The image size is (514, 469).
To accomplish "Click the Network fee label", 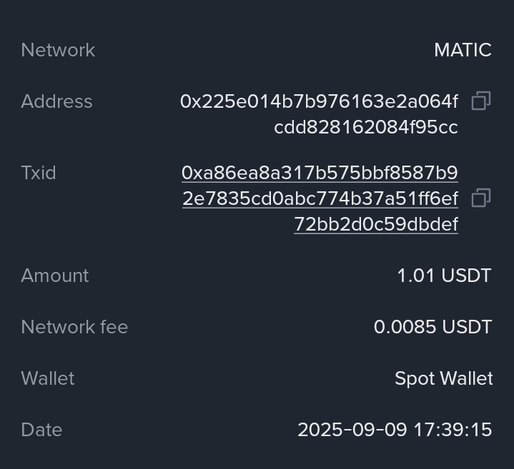I will 74,327.
